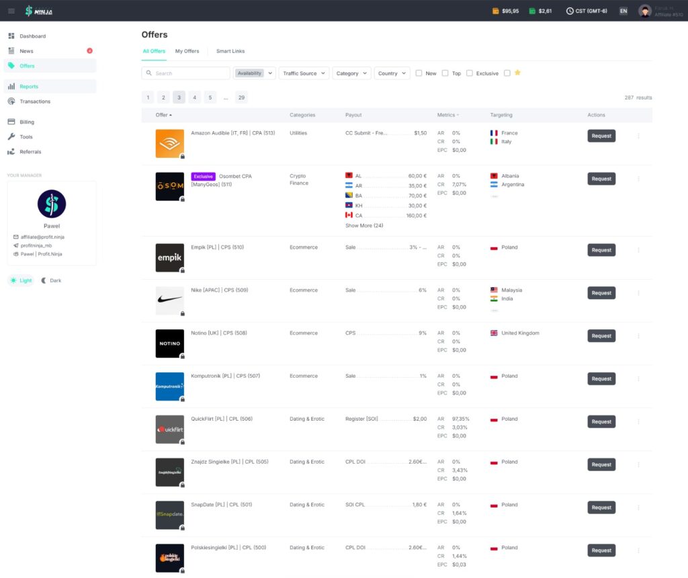Click the hamburger menu icon

(x=11, y=11)
